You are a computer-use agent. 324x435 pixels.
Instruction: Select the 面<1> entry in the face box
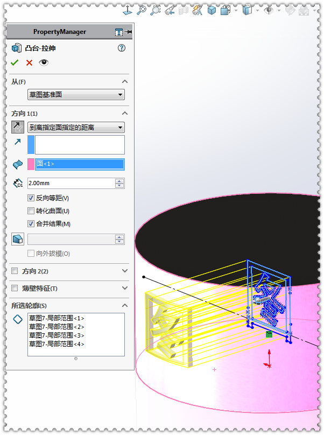coord(80,164)
